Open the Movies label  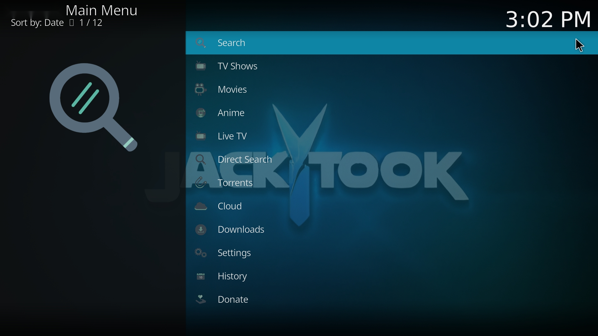(233, 90)
